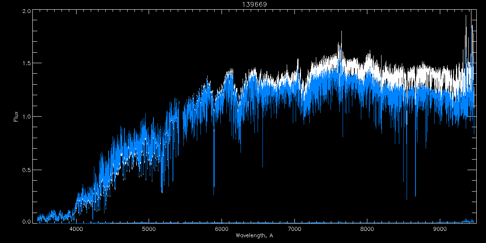486x243 pixels.
Task: Click the white emission spike top near 7650 Å
Action: coord(341,32)
